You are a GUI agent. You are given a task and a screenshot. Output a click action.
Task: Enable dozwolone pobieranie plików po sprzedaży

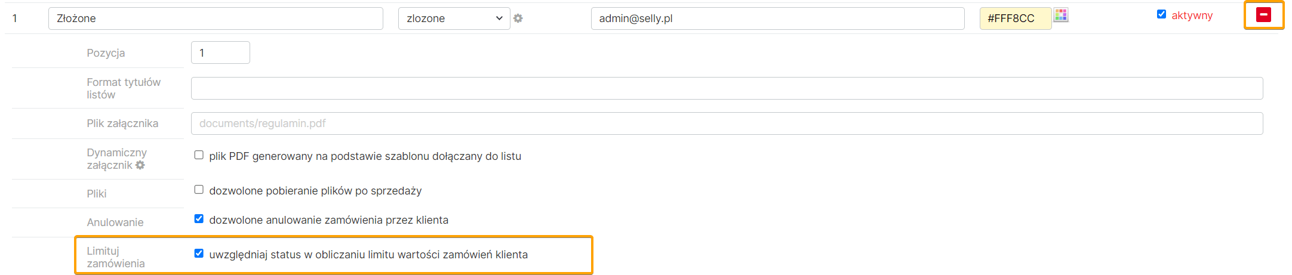click(x=199, y=190)
